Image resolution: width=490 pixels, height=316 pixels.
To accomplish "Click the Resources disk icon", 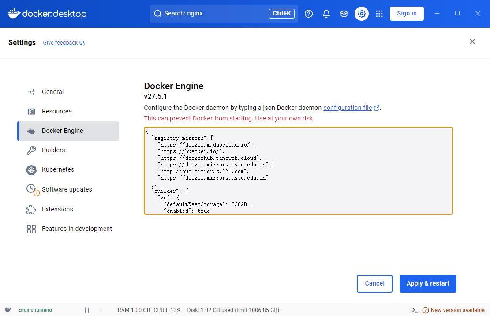I will point(31,111).
